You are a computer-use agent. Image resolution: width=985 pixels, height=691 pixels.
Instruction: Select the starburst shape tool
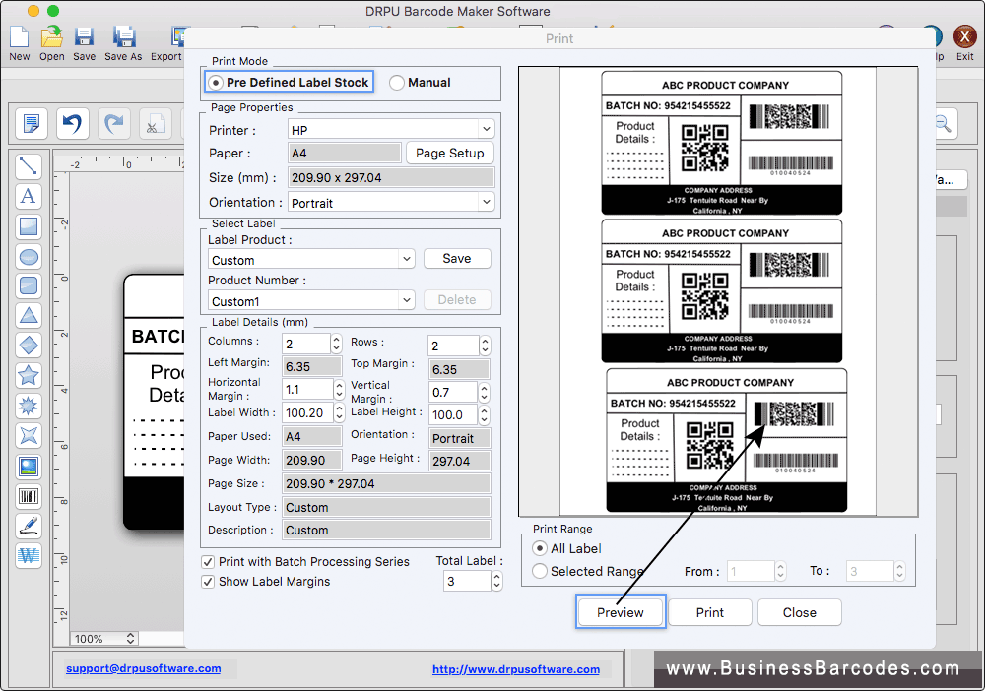(29, 406)
